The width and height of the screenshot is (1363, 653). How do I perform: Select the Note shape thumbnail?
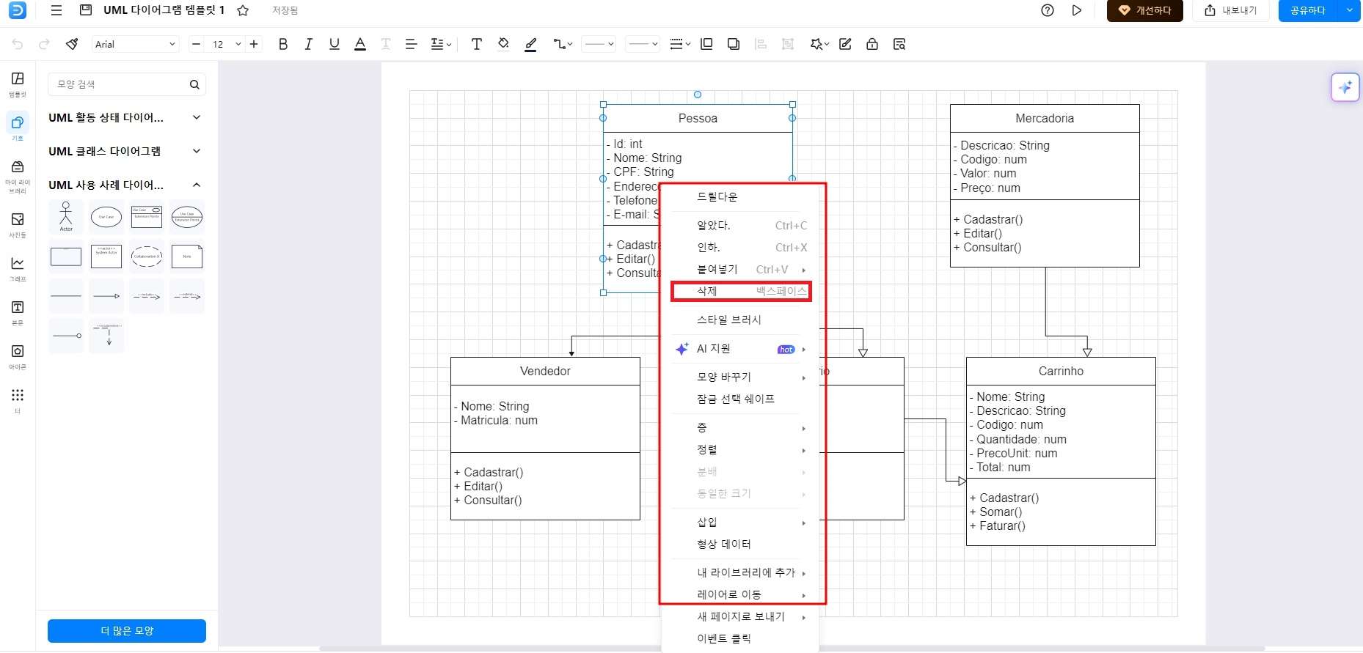(x=187, y=257)
